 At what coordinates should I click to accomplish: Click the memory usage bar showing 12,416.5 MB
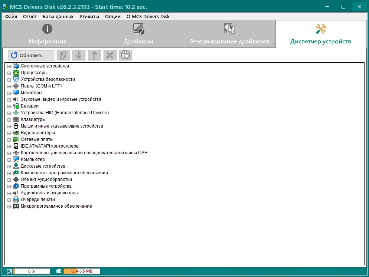click(x=81, y=271)
